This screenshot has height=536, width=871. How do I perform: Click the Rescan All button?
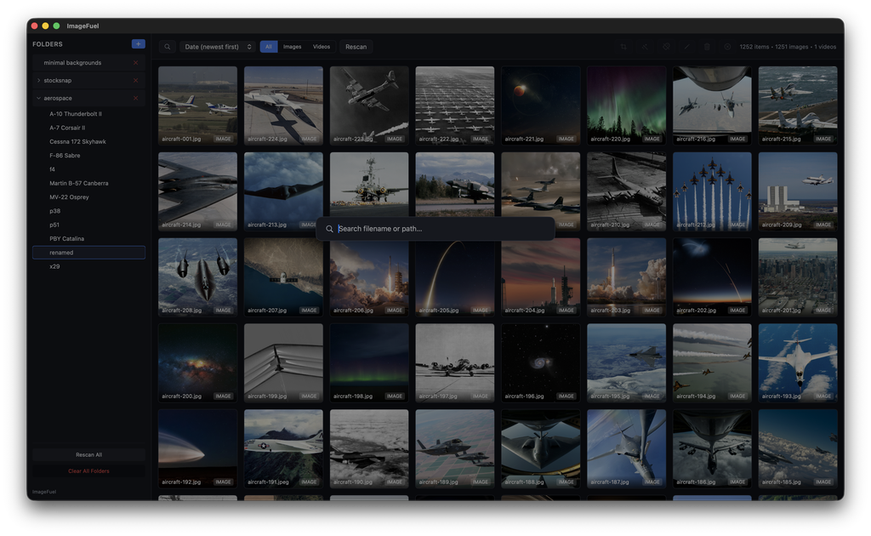(88, 455)
